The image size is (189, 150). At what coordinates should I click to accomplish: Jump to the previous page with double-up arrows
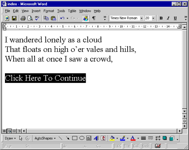(x=184, y=116)
